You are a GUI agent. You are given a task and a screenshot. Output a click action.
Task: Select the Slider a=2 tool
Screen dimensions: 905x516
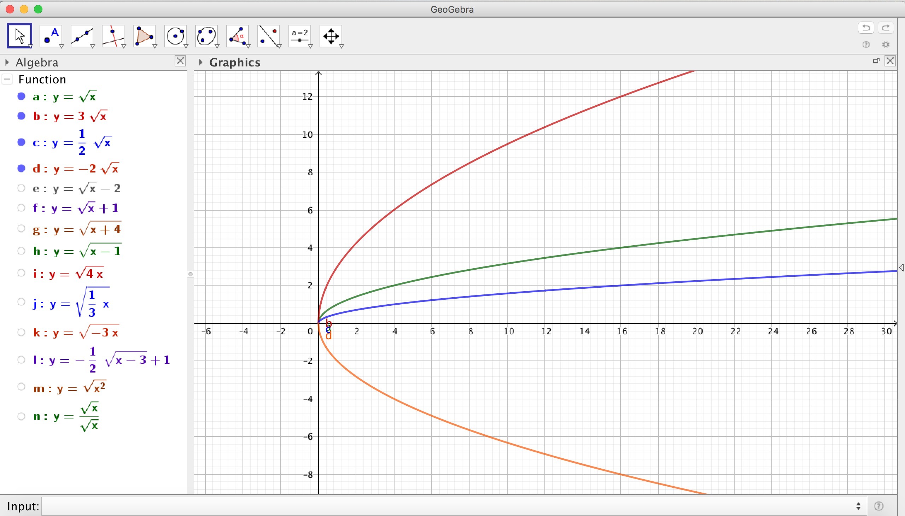pos(300,36)
